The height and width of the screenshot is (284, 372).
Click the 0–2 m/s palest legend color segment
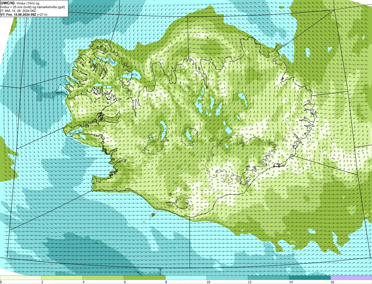[21, 278]
